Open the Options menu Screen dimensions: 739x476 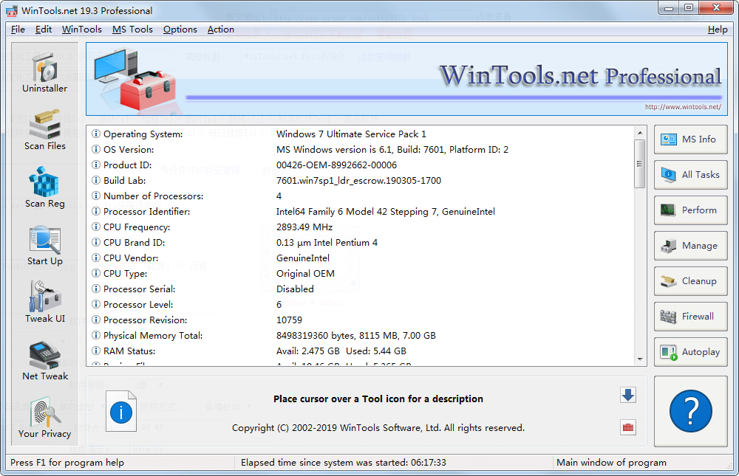pyautogui.click(x=180, y=30)
